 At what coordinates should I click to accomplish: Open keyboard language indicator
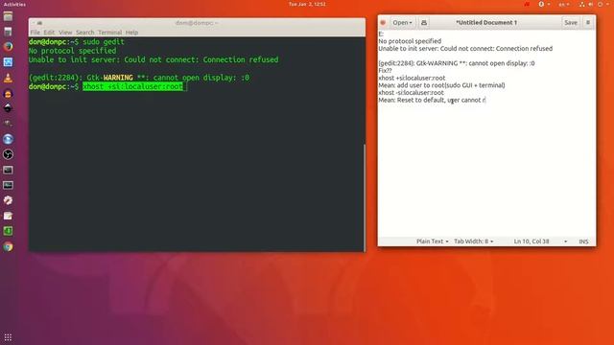coord(564,4)
